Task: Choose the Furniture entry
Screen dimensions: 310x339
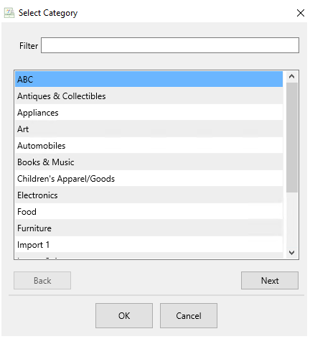Action: tap(149, 228)
